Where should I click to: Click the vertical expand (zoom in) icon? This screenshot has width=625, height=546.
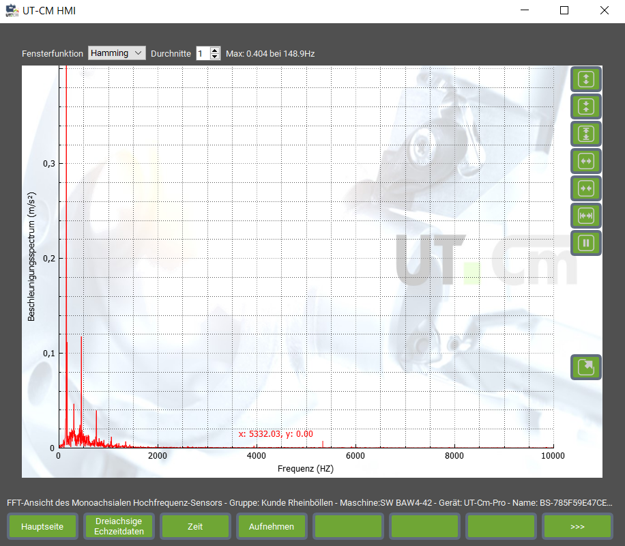click(x=586, y=79)
